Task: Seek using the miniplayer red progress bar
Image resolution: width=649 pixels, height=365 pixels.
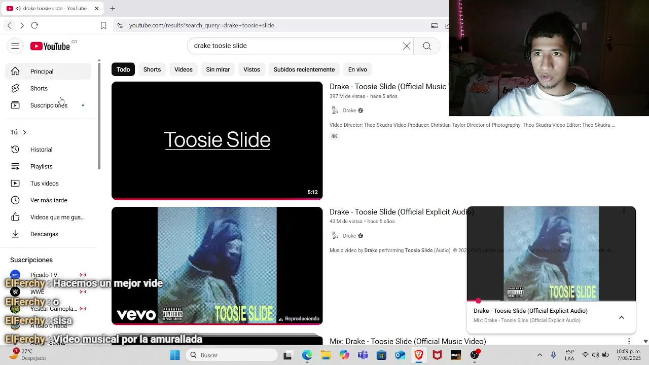Action: click(551, 301)
